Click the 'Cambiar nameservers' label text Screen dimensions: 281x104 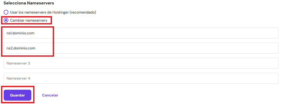28,20
